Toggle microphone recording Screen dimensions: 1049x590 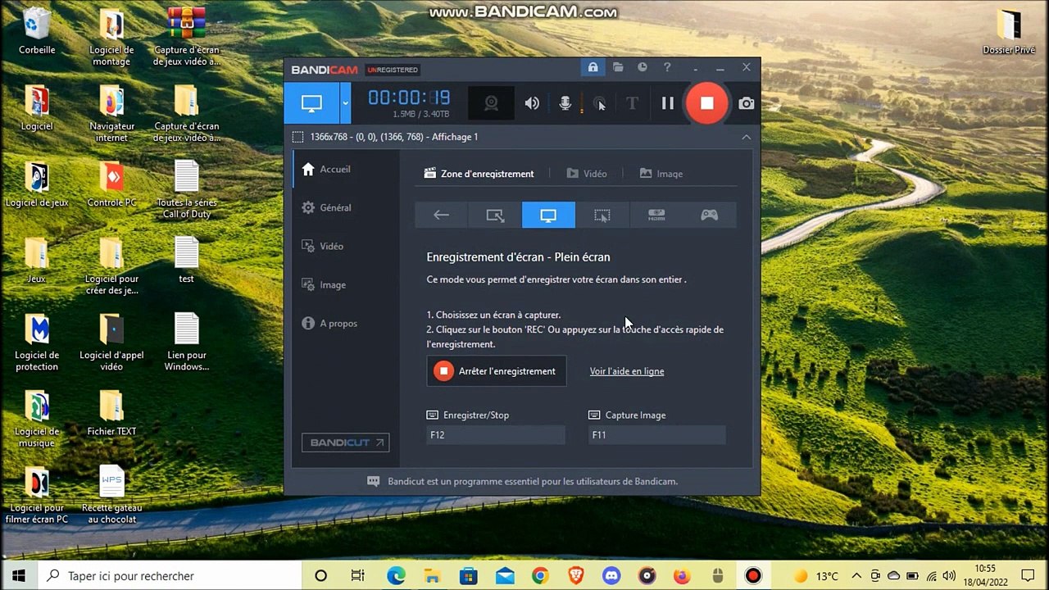(x=565, y=103)
